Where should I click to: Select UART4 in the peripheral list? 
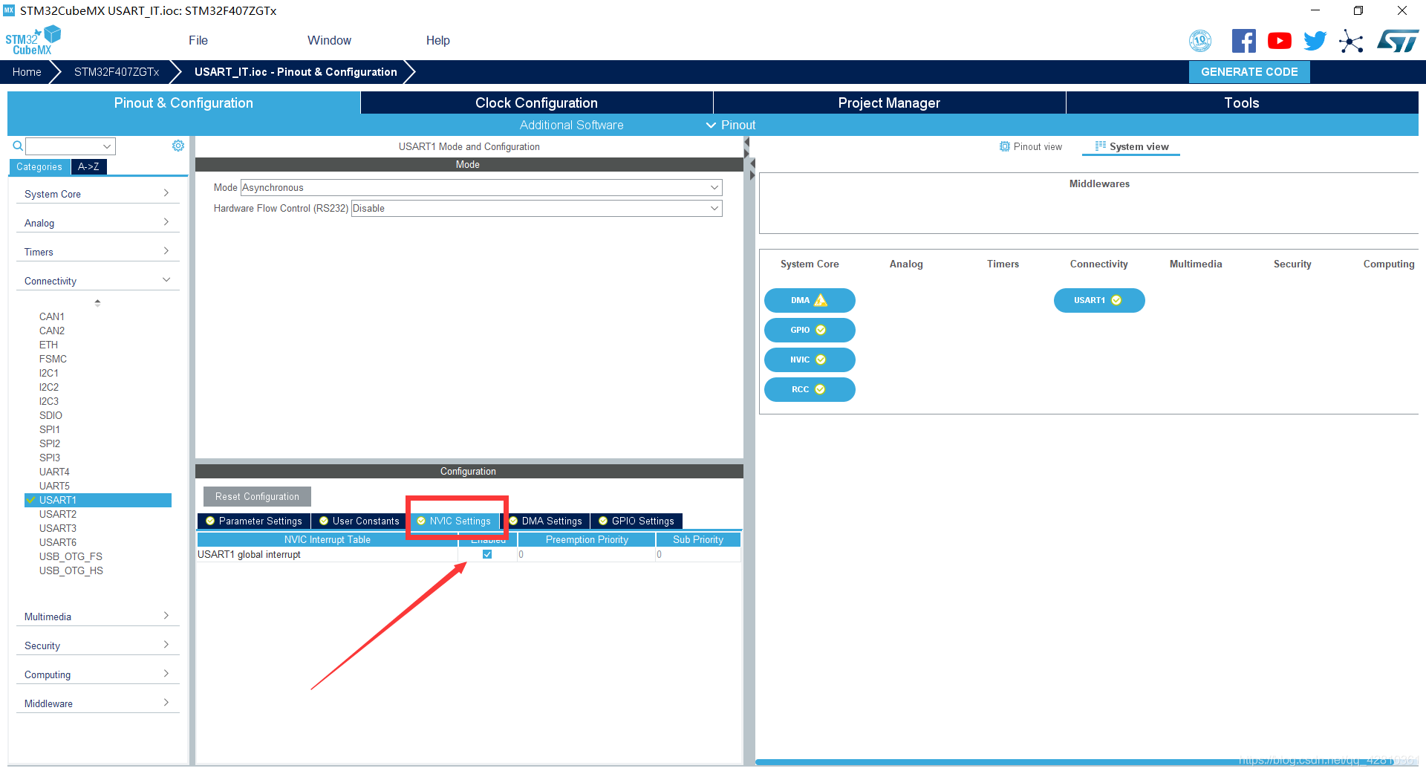click(x=54, y=472)
